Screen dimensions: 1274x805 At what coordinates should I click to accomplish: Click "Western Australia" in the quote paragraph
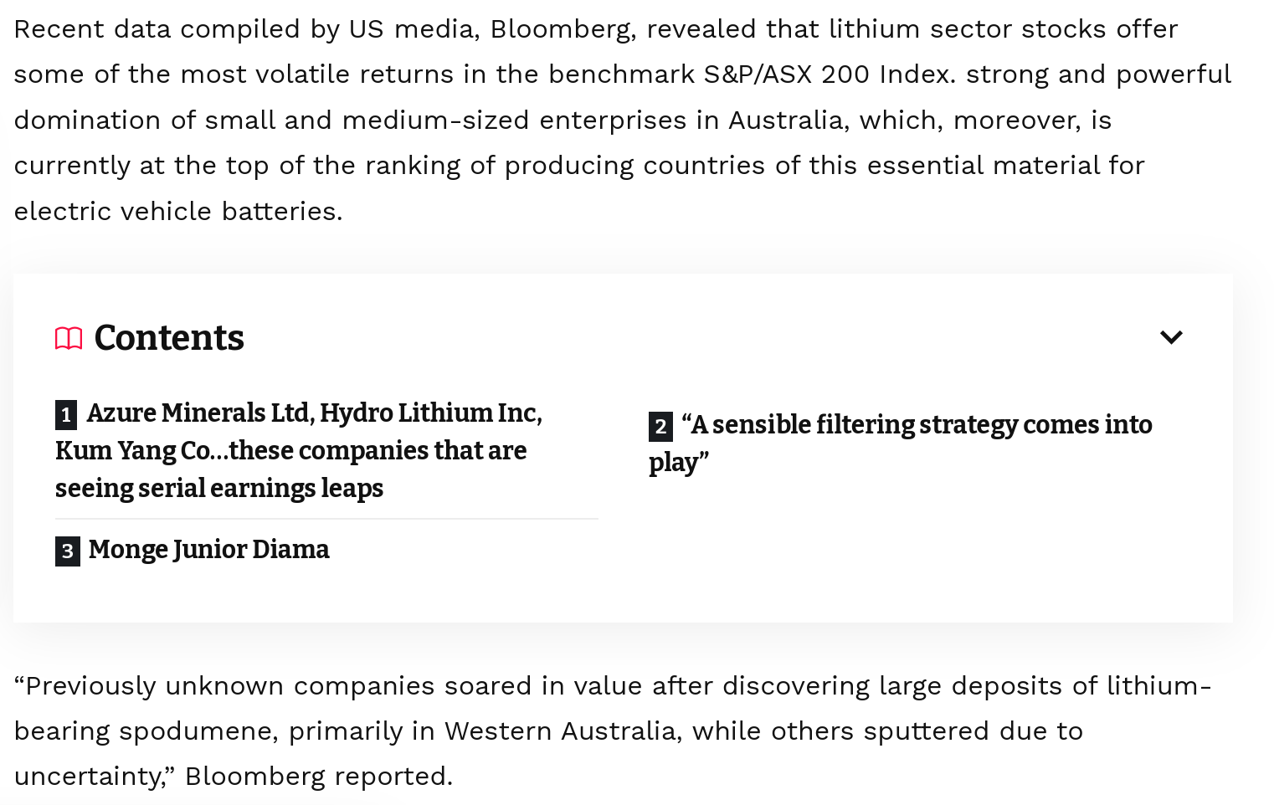(559, 731)
